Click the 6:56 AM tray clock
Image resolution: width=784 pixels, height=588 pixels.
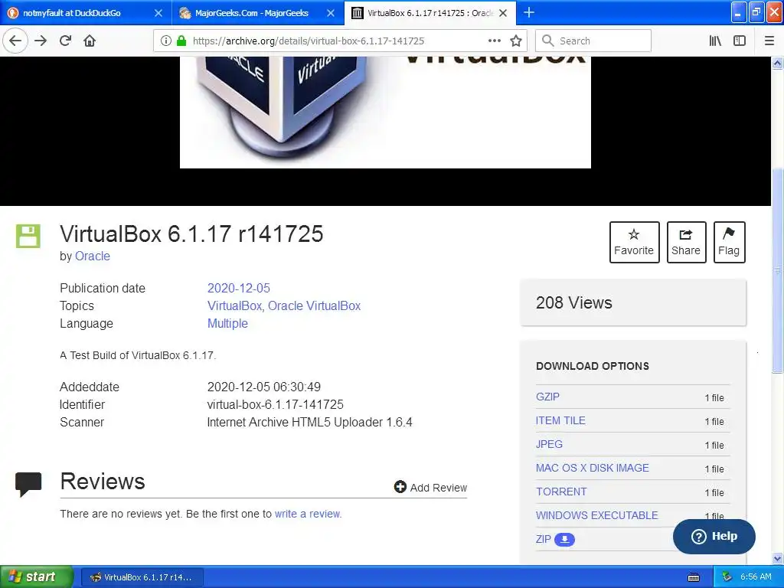(756, 577)
